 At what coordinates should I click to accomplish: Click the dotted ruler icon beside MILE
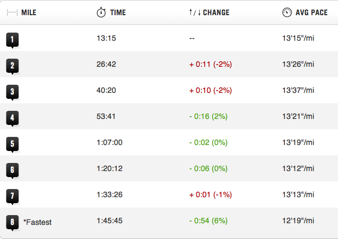pos(12,12)
